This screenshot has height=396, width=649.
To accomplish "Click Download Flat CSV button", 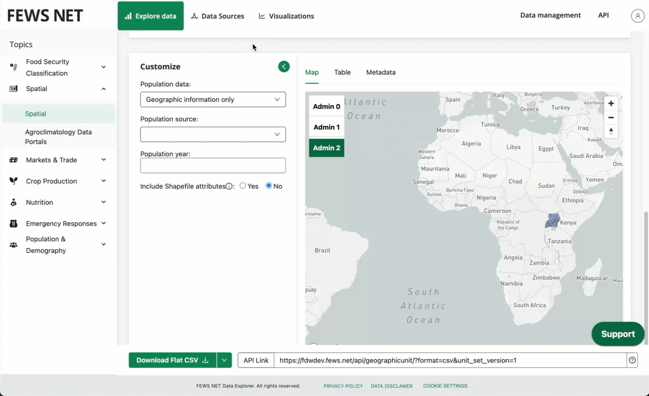I will [x=172, y=360].
